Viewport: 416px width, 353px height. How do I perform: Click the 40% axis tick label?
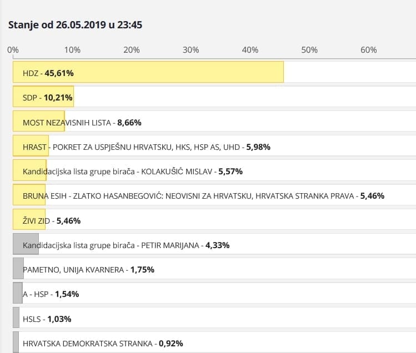coord(250,50)
